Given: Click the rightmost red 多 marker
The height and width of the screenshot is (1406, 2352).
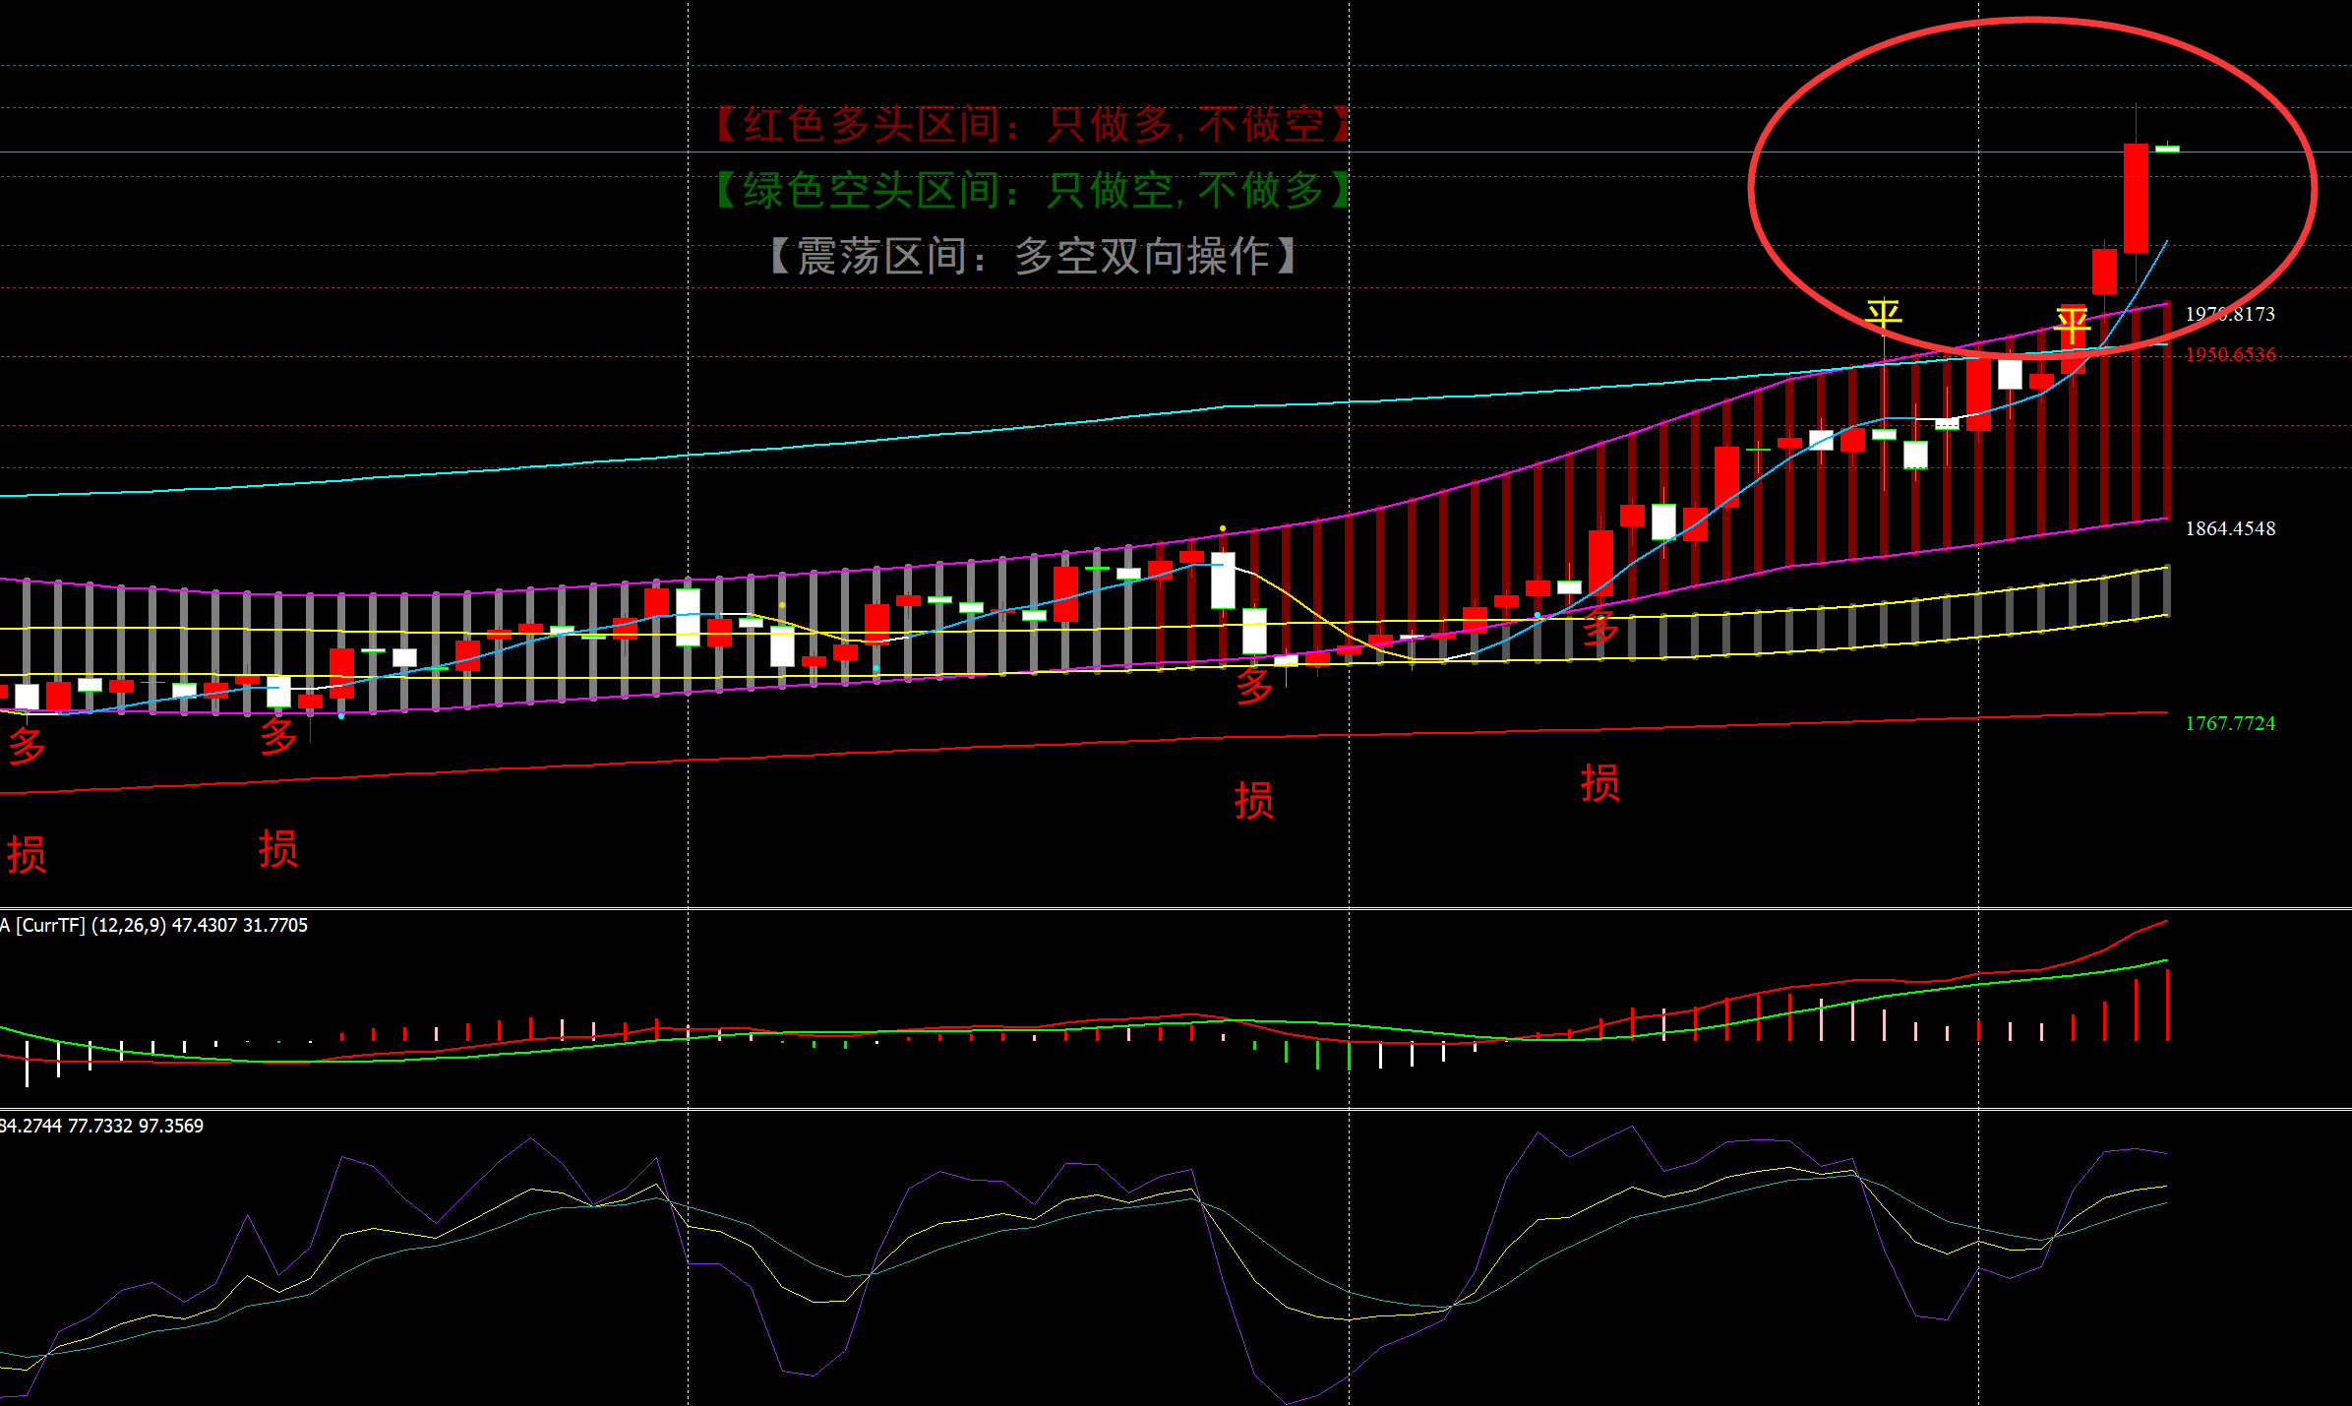Looking at the screenshot, I should [x=1600, y=627].
